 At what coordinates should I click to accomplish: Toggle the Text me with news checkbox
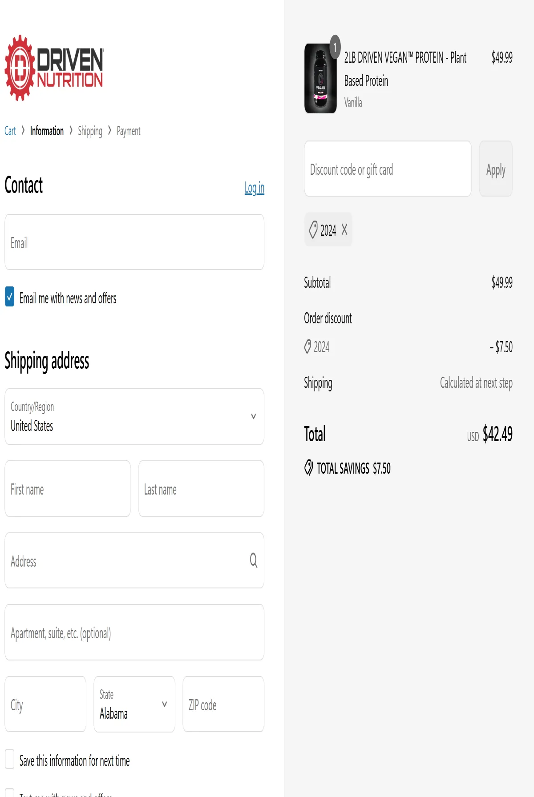tap(10, 793)
